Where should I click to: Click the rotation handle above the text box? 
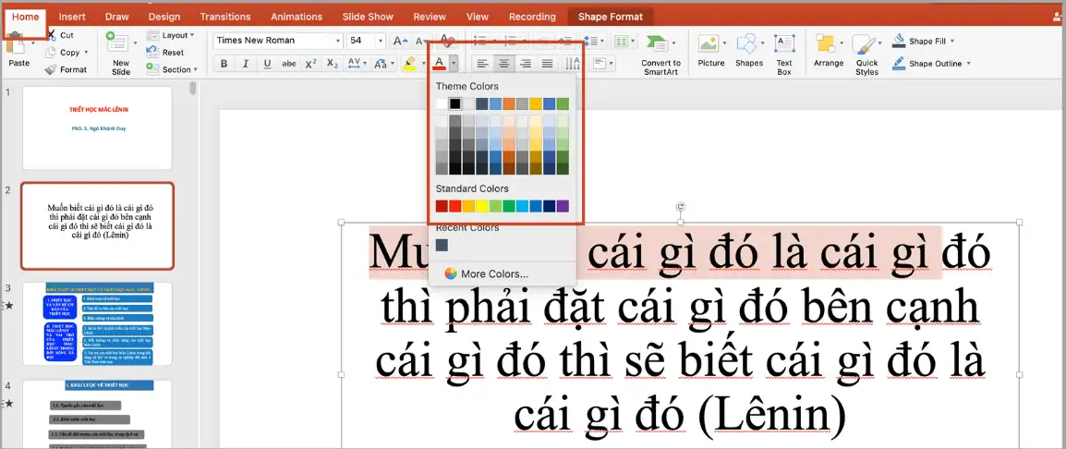(x=681, y=206)
